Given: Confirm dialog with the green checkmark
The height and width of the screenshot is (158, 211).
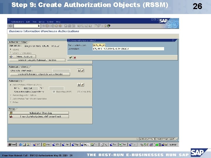Looking at the screenshot, I should (71, 58).
